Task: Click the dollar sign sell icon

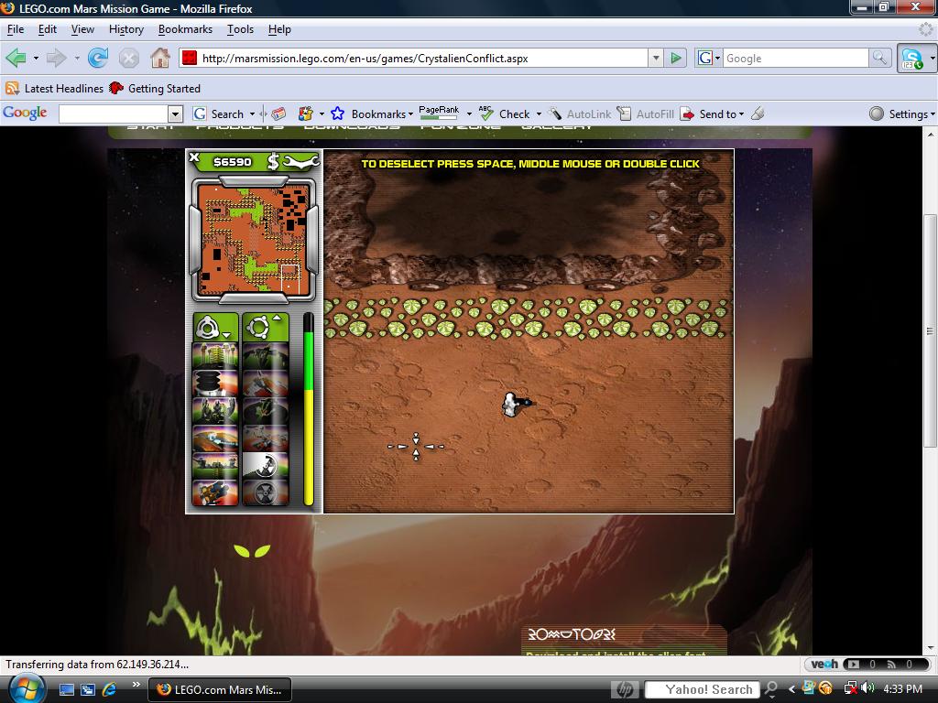Action: pyautogui.click(x=273, y=161)
